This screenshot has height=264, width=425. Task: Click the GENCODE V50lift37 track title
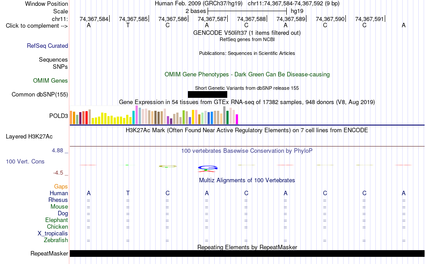tap(247, 33)
